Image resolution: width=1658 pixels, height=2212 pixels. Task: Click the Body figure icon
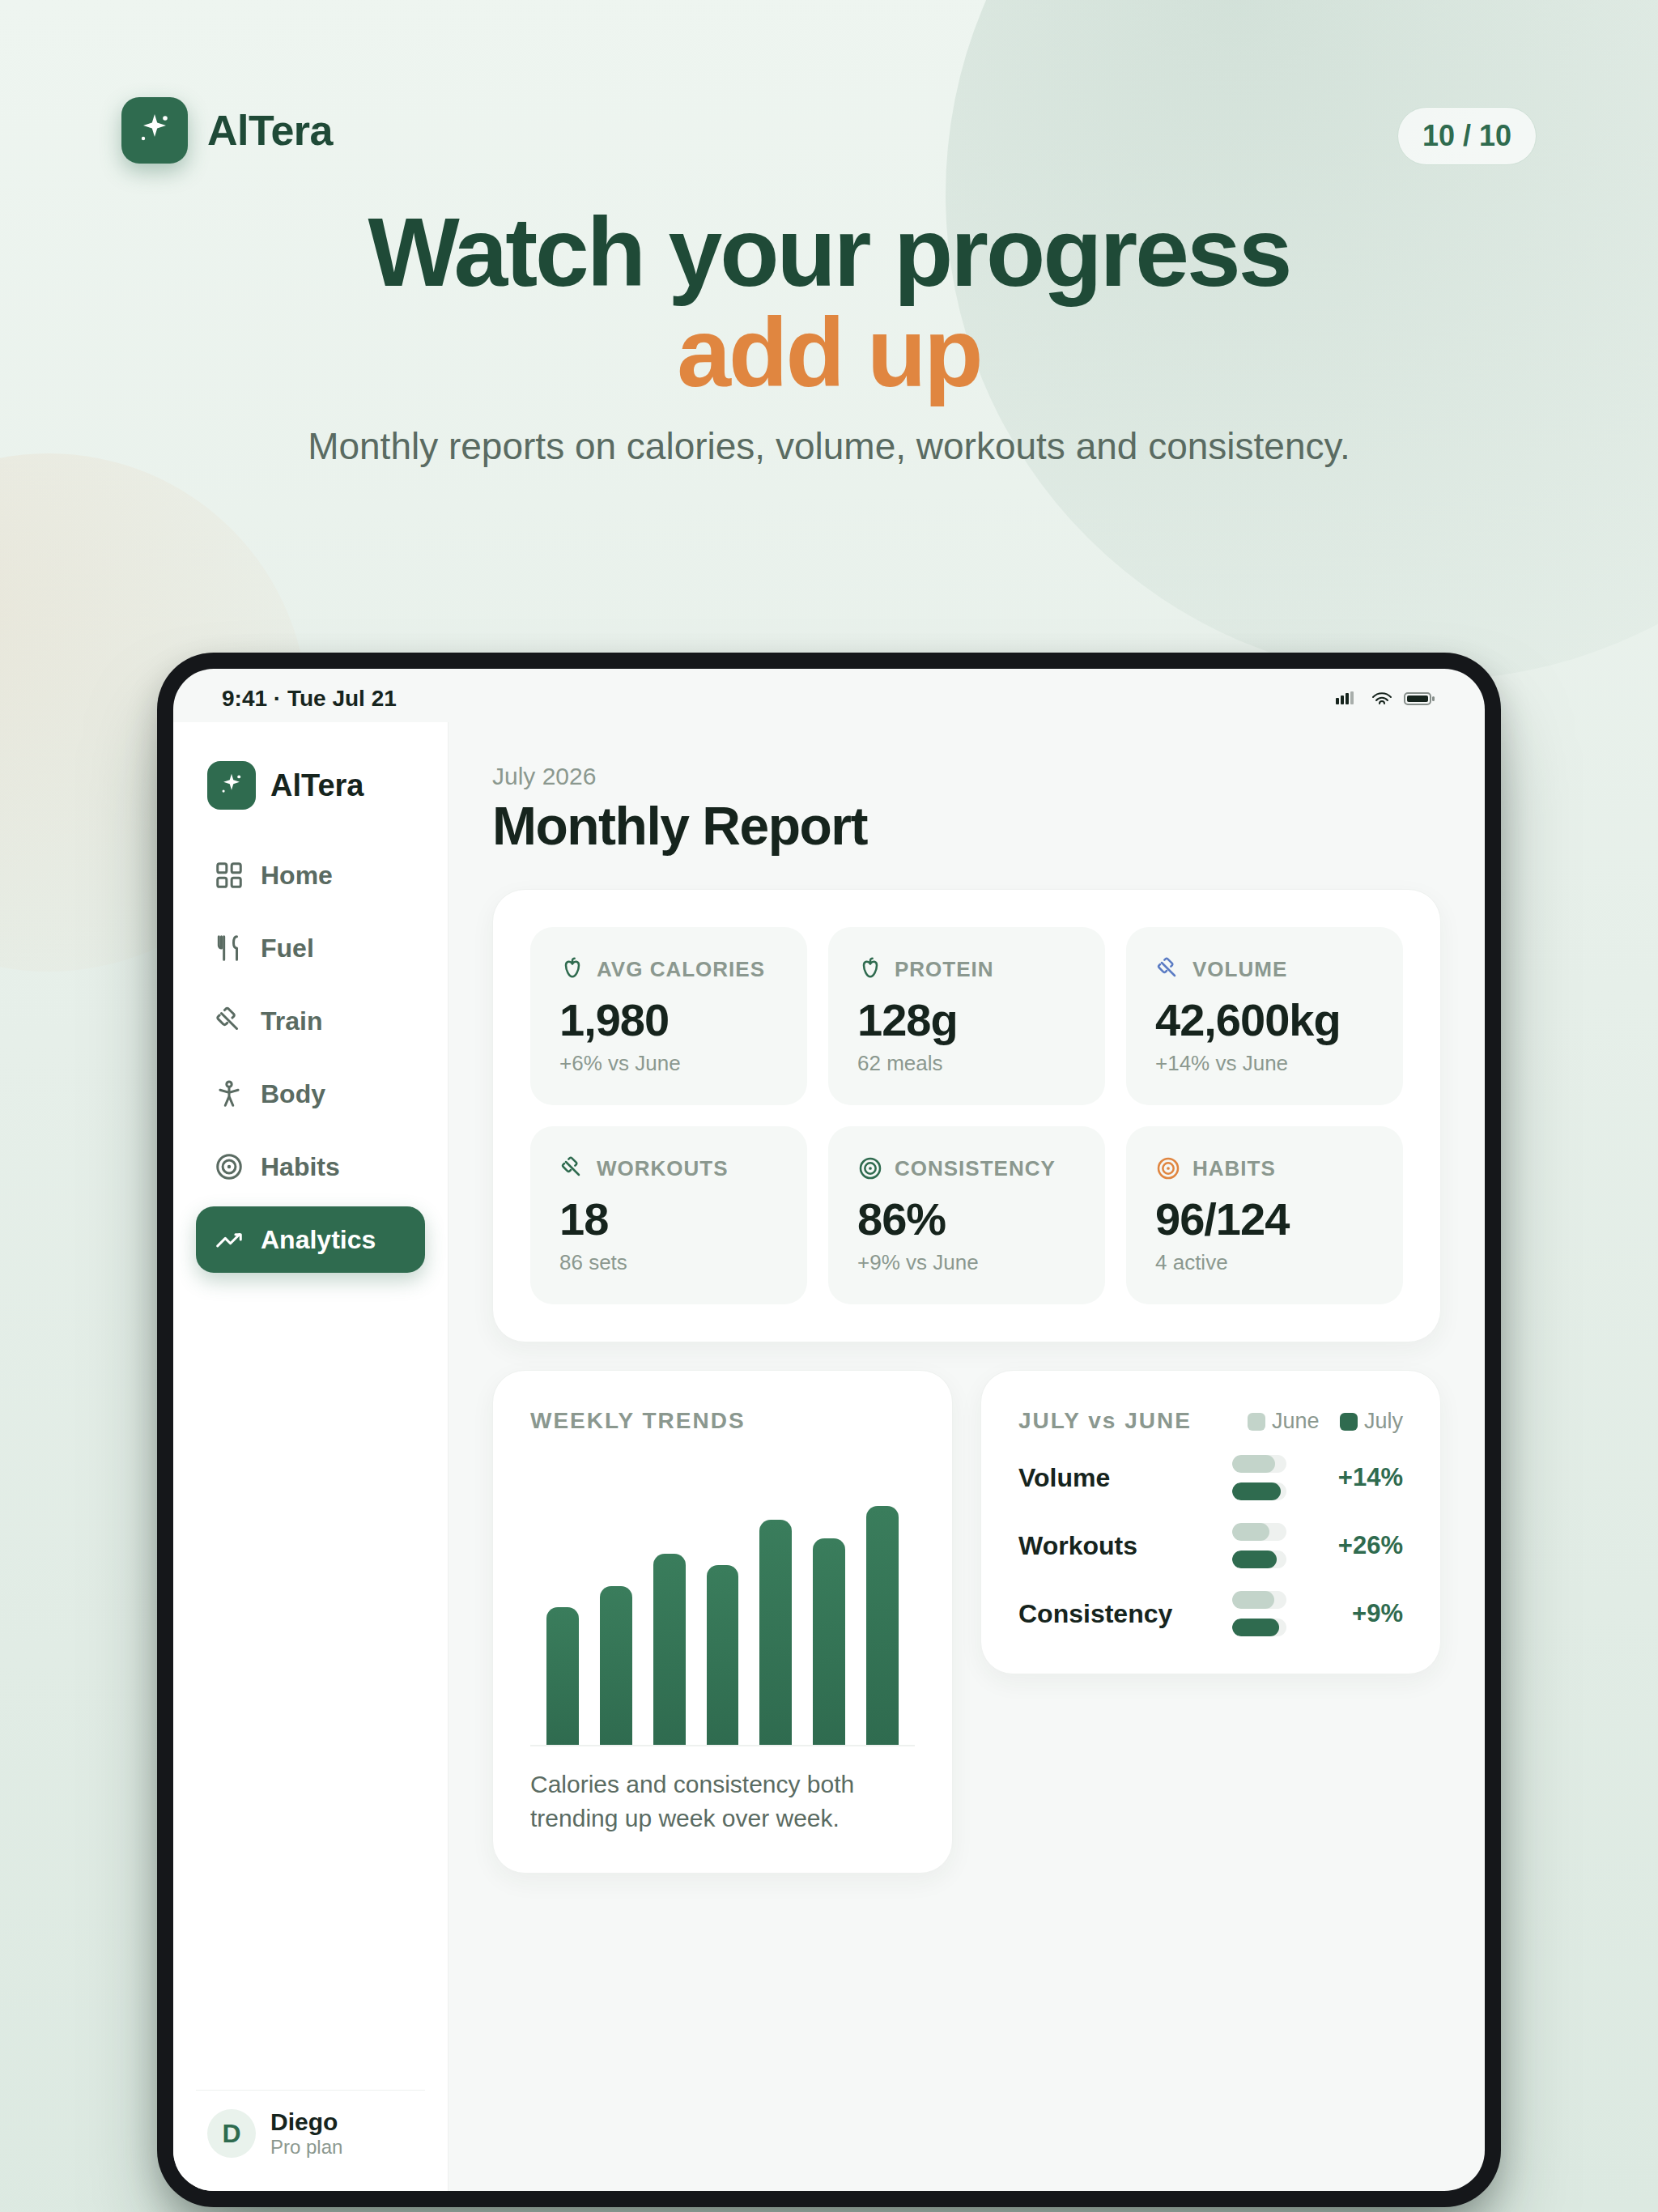229,1094
